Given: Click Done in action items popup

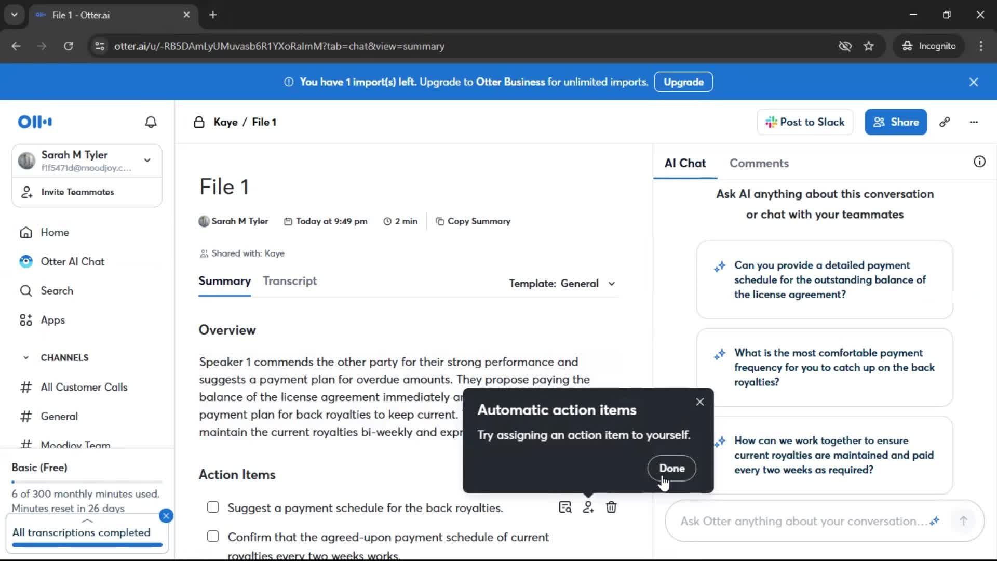Looking at the screenshot, I should pyautogui.click(x=671, y=468).
